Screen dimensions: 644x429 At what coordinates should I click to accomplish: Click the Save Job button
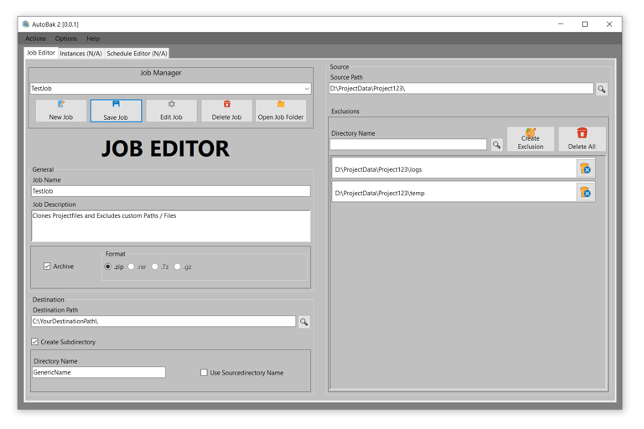coord(116,111)
